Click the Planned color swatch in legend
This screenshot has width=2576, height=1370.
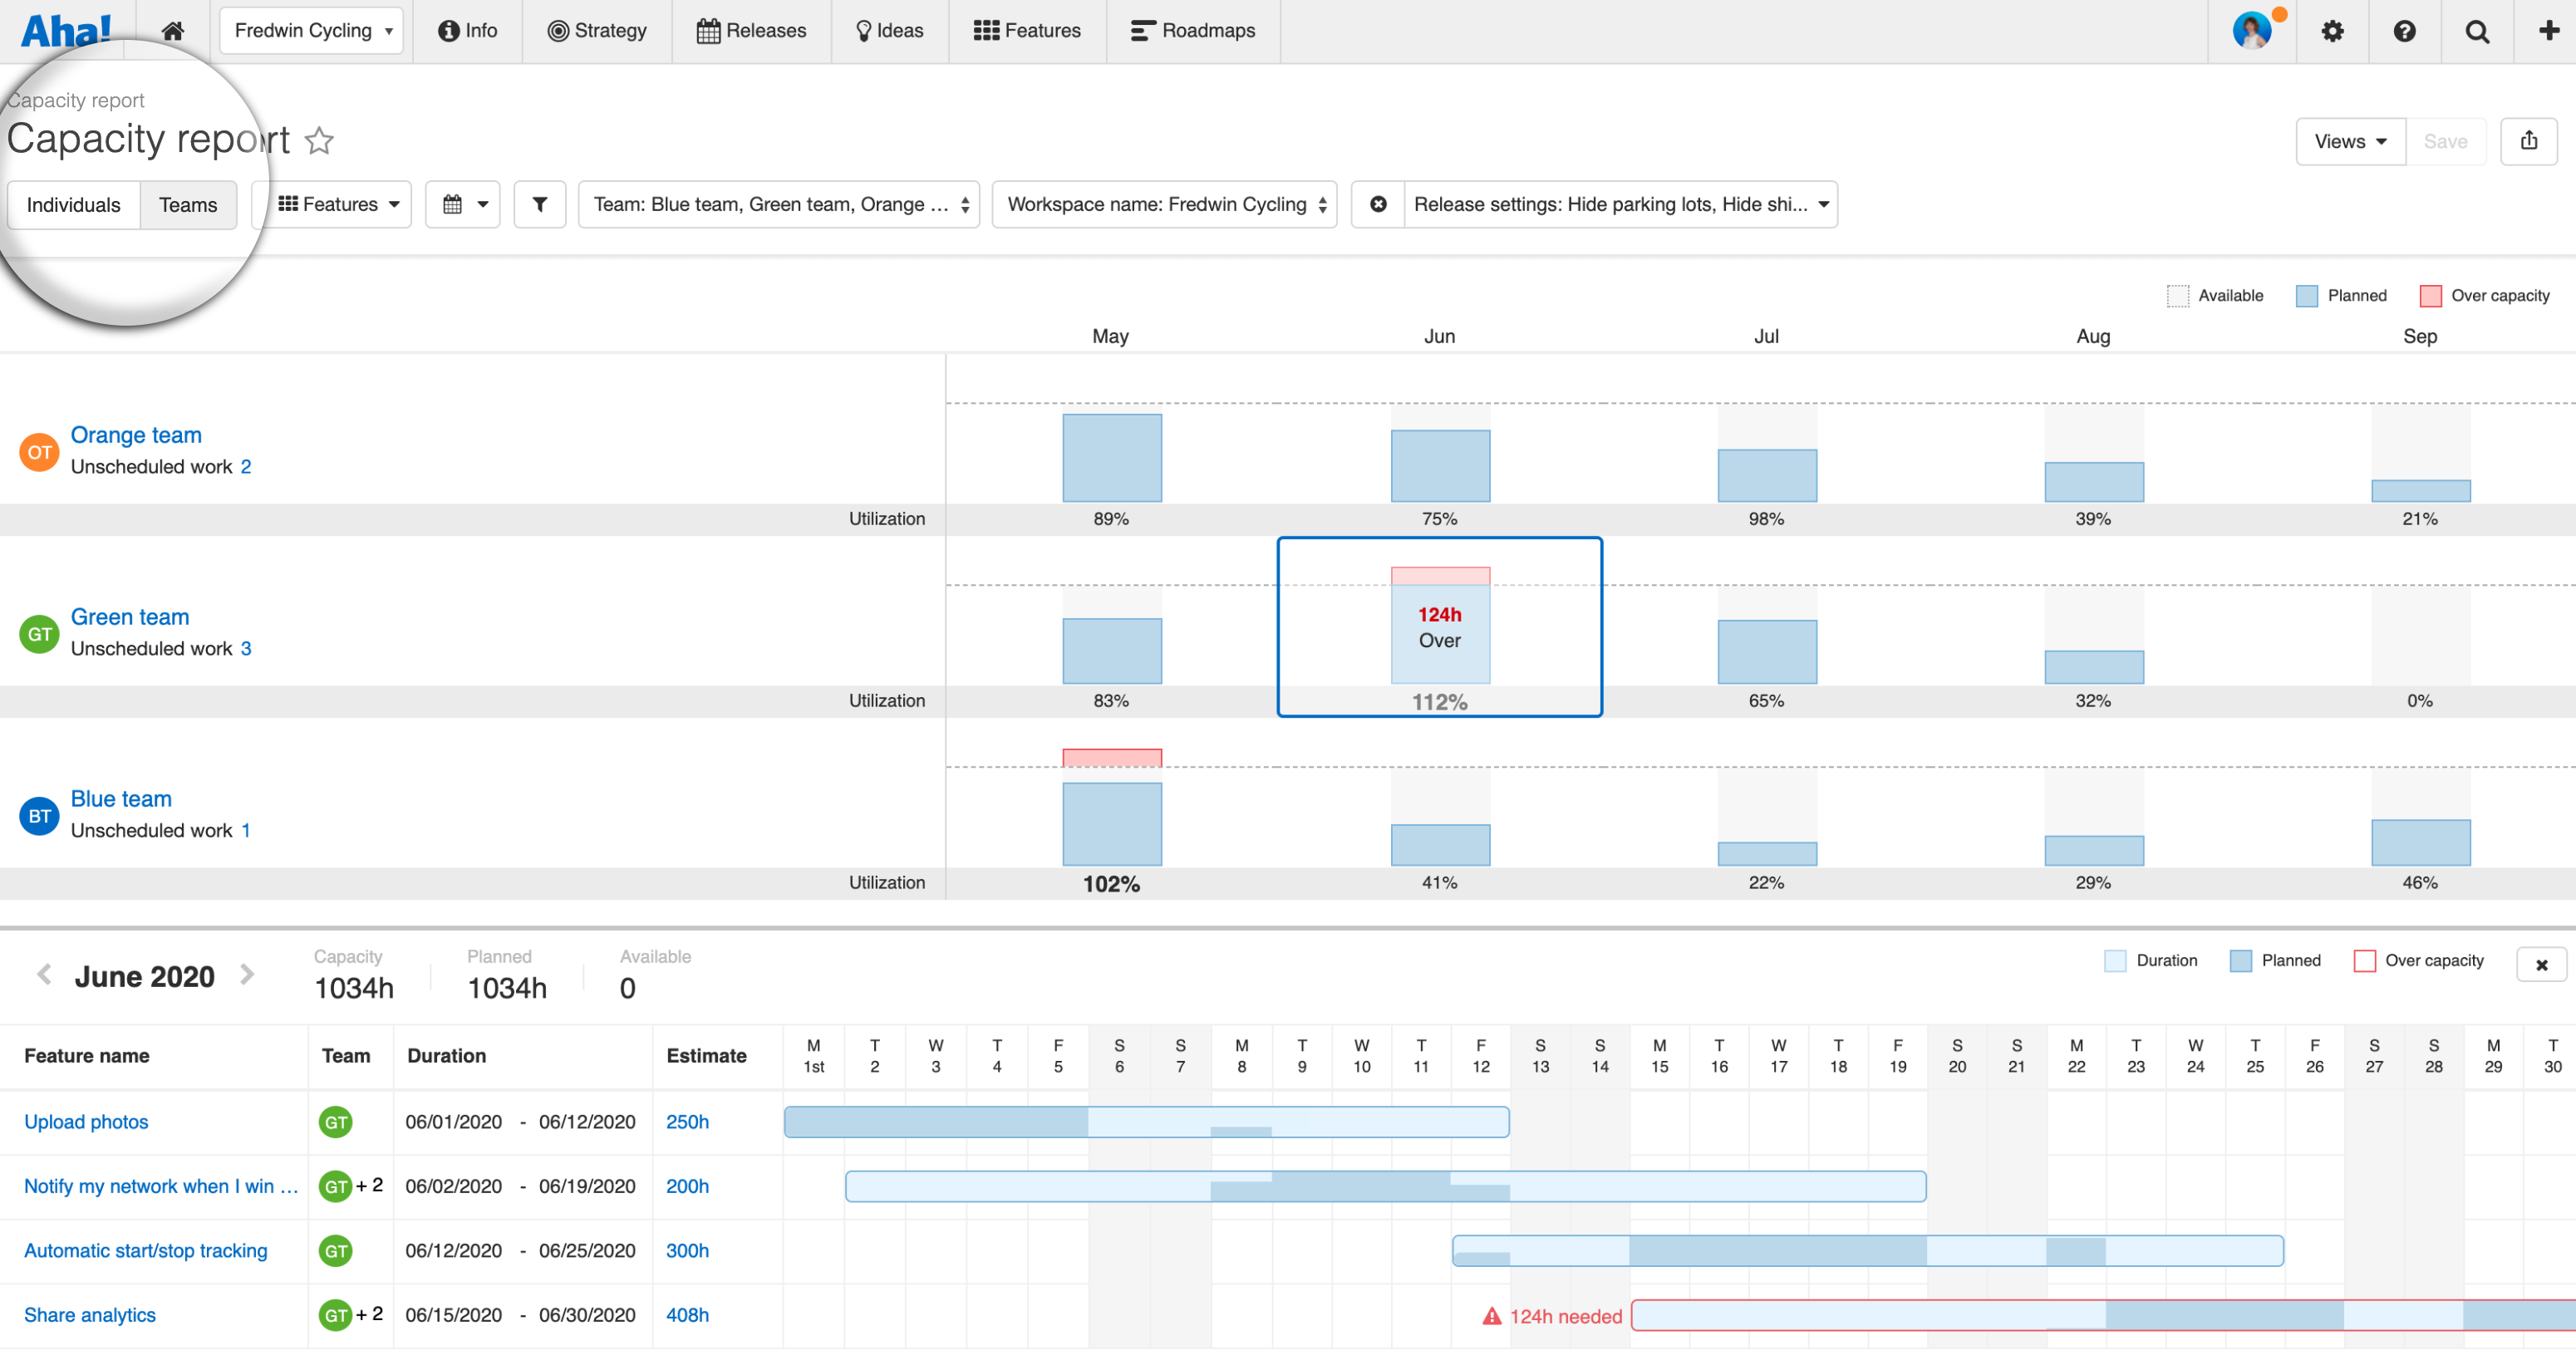click(x=2307, y=295)
